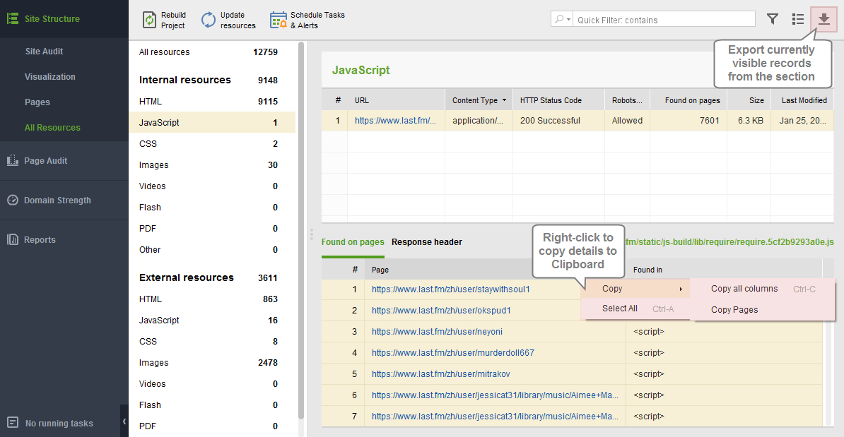This screenshot has height=437, width=844.
Task: Open the last.fm JavaScript URL link
Action: point(395,121)
